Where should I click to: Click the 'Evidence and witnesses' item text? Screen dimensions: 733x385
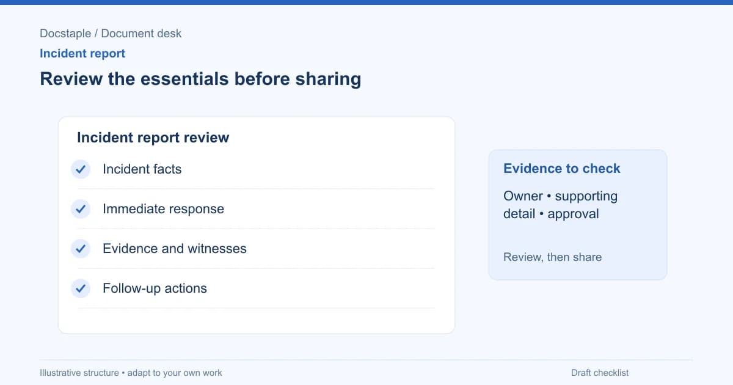pyautogui.click(x=175, y=249)
